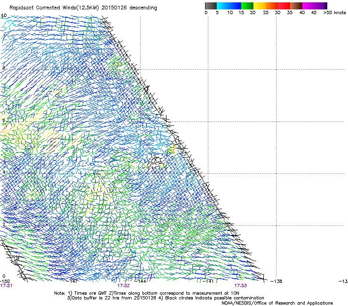Viewport: 348px width, 306px height.
Task: Click the purple time stamp '17:53'
Action: [241, 286]
